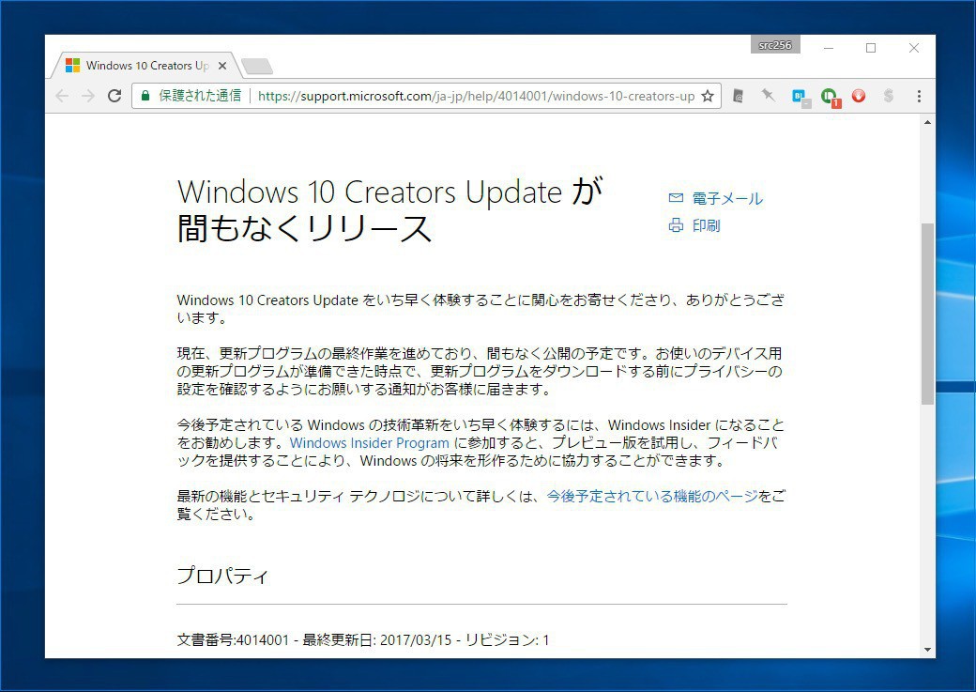Image resolution: width=976 pixels, height=692 pixels.
Task: Click the green secure lock icon
Action: (145, 96)
